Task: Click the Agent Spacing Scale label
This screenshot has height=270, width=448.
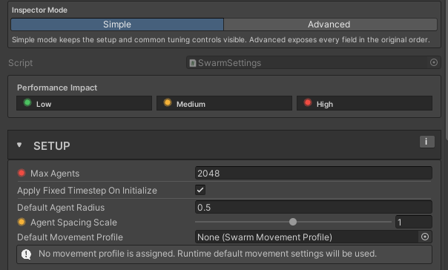Action: [x=73, y=223]
